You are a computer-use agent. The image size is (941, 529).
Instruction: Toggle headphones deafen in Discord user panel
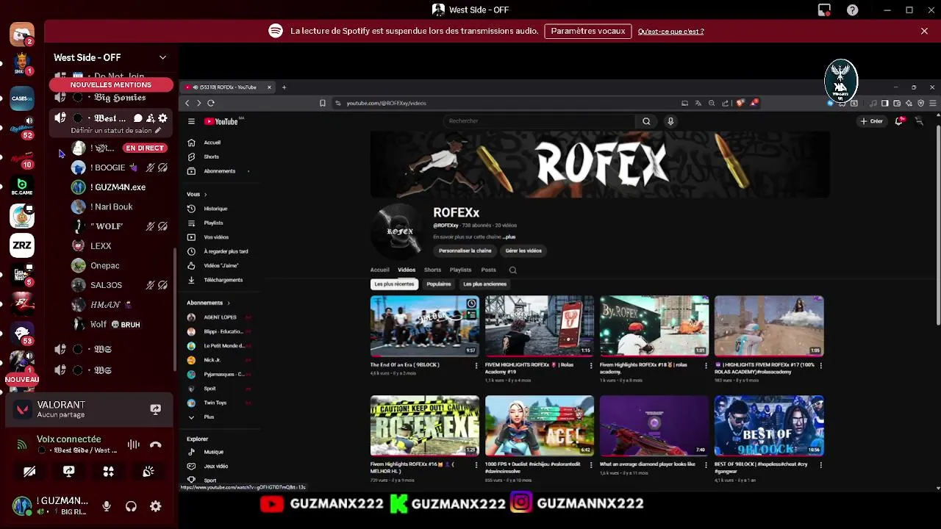click(131, 506)
